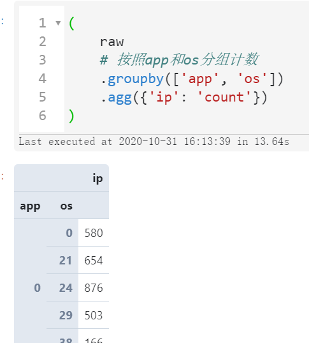309x343 pixels.
Task: Click line number 2 in gutter
Action: (x=43, y=42)
